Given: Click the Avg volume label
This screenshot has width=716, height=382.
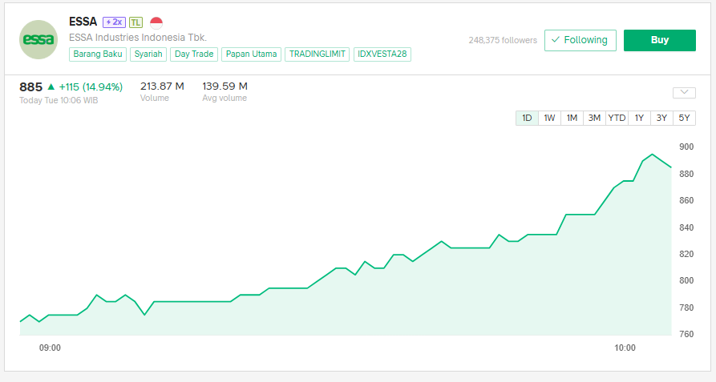Looking at the screenshot, I should (x=225, y=98).
